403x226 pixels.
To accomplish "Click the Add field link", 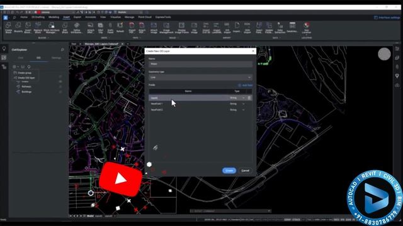I will (245, 85).
